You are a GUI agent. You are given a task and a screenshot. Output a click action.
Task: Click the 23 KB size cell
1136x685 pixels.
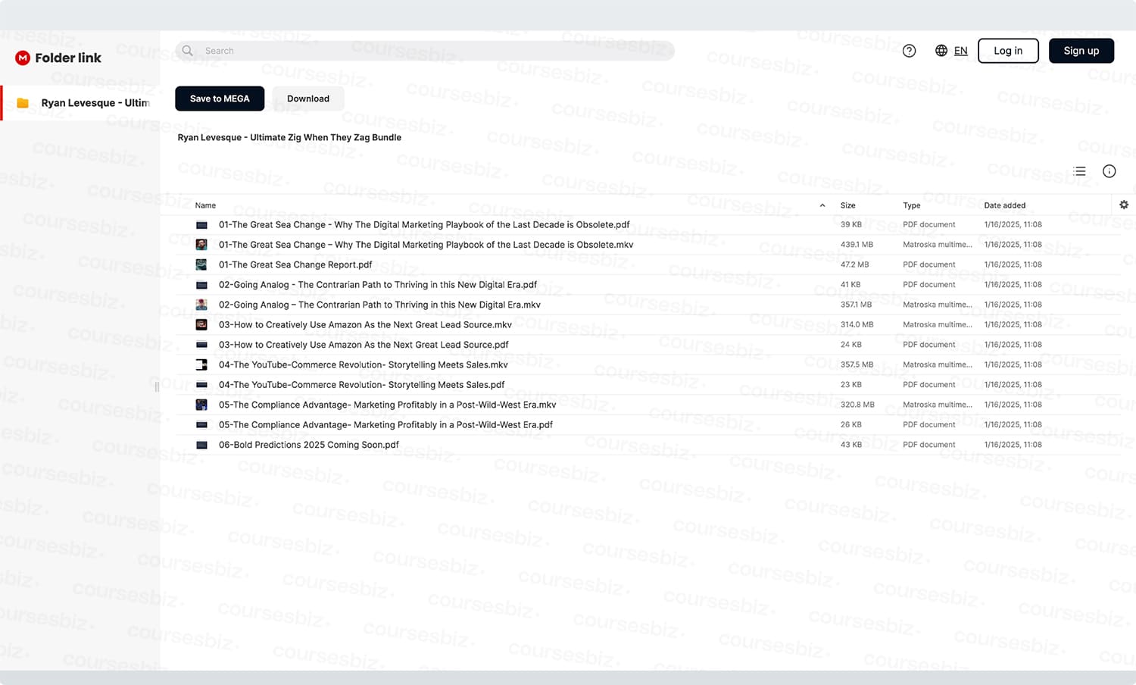point(851,385)
